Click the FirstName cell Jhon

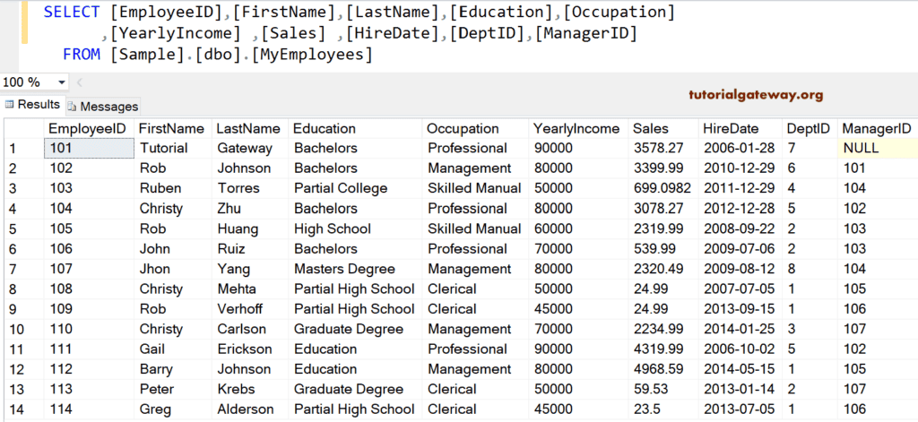point(173,269)
